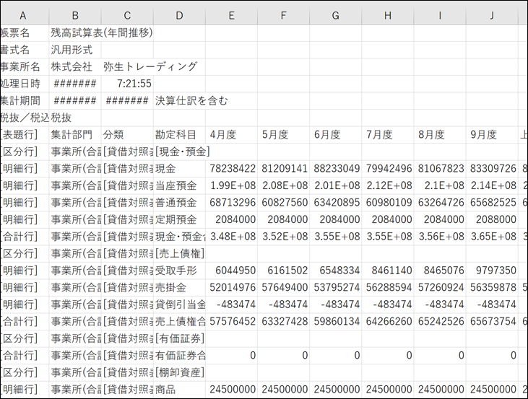Viewport: 528px width, 399px height.
Task: Click the 1.99E+08 当座預金 value
Action: (x=231, y=185)
